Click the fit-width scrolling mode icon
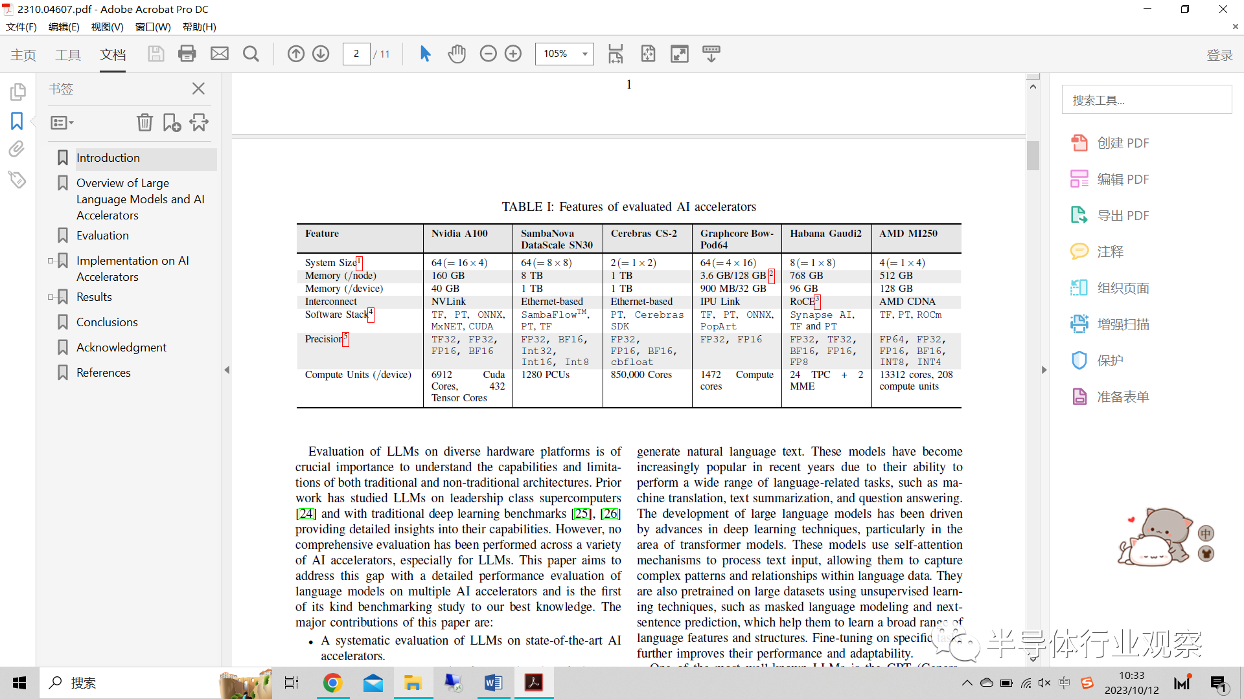The height and width of the screenshot is (699, 1244). coord(616,54)
